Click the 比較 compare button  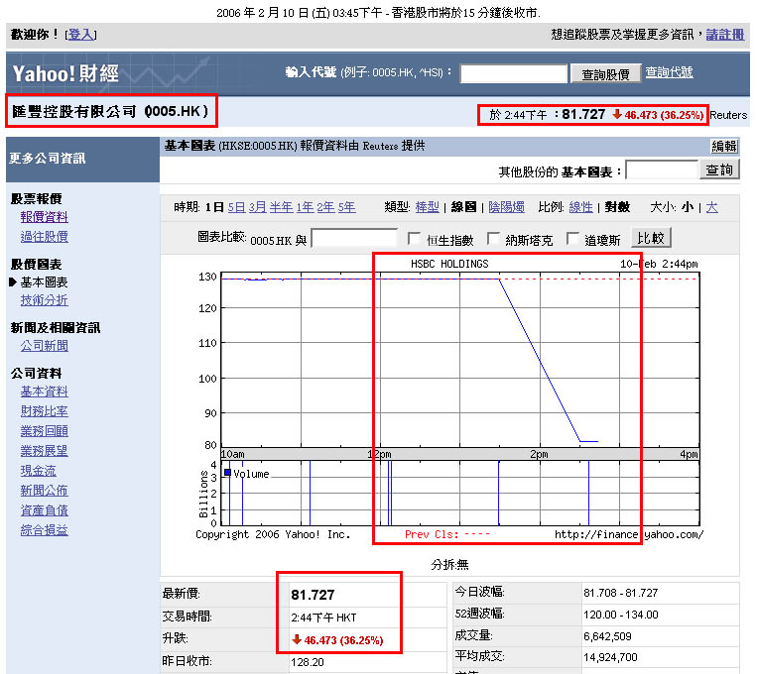(x=651, y=238)
